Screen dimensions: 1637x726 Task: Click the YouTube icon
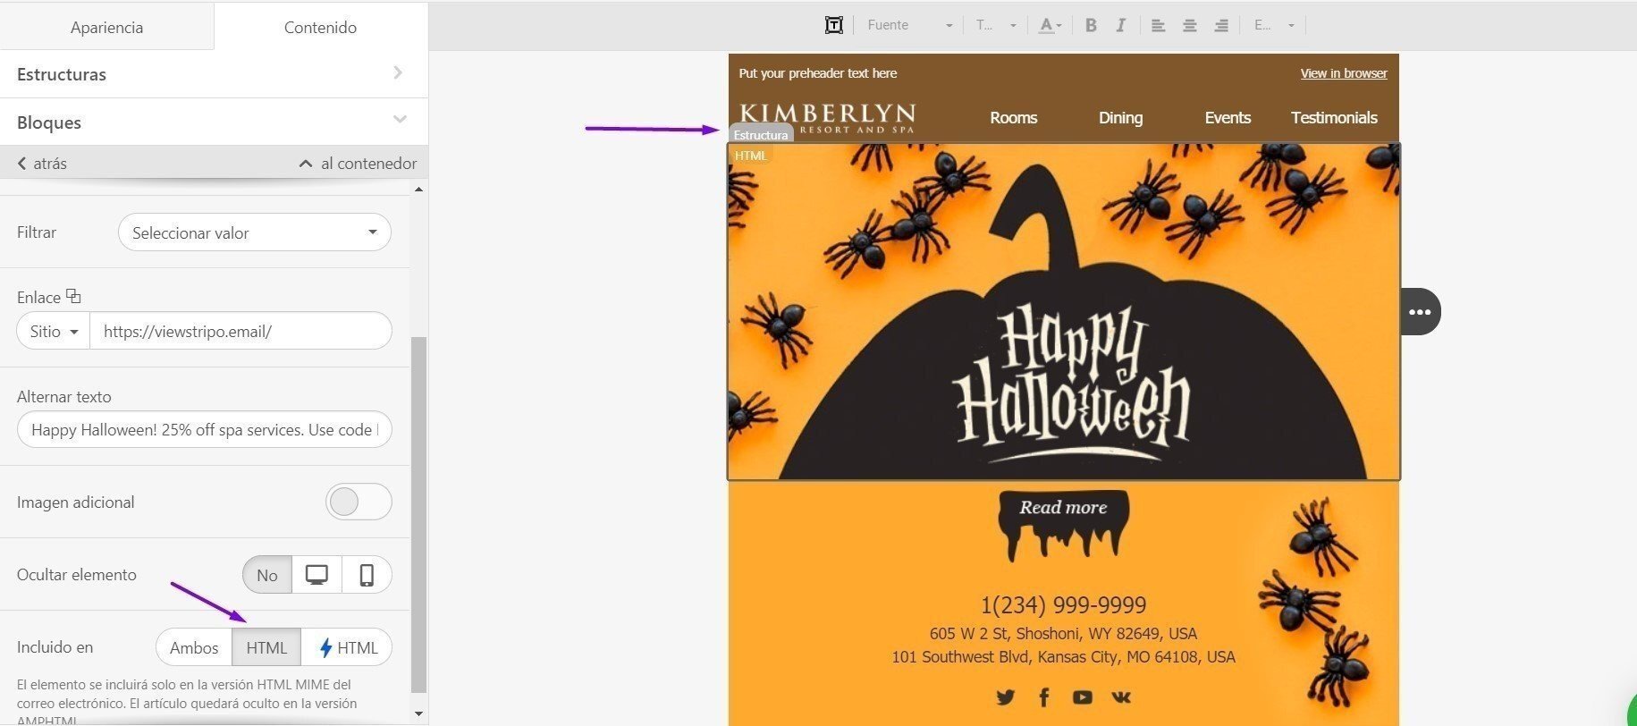point(1082,696)
